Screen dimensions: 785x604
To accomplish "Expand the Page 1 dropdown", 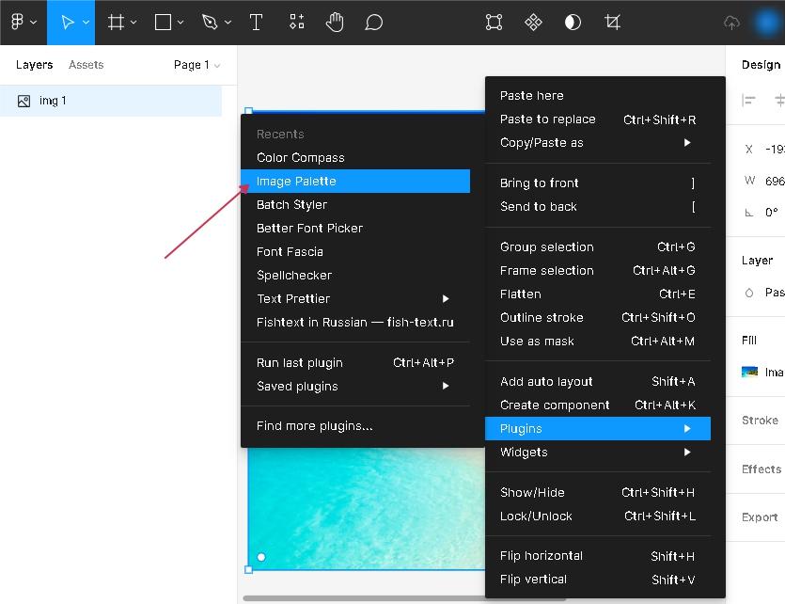I will pos(197,65).
